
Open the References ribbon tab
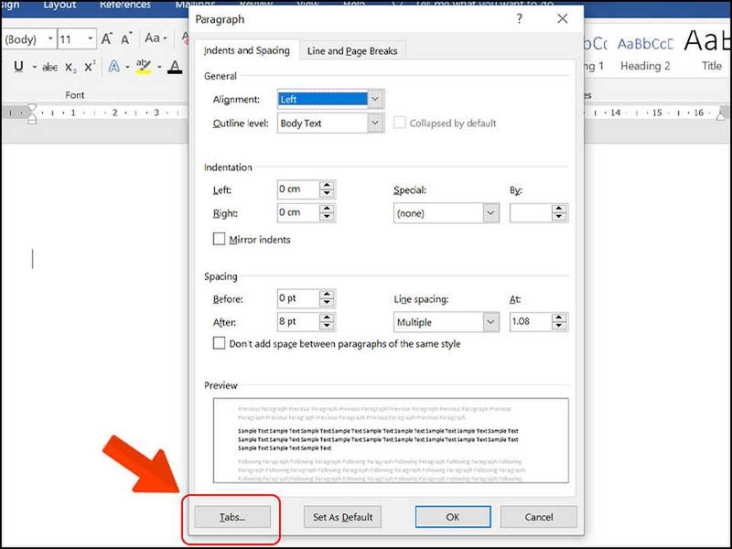coord(125,5)
